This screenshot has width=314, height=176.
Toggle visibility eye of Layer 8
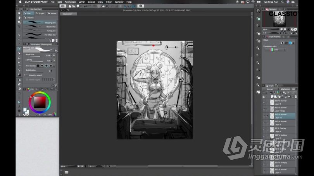(264, 123)
